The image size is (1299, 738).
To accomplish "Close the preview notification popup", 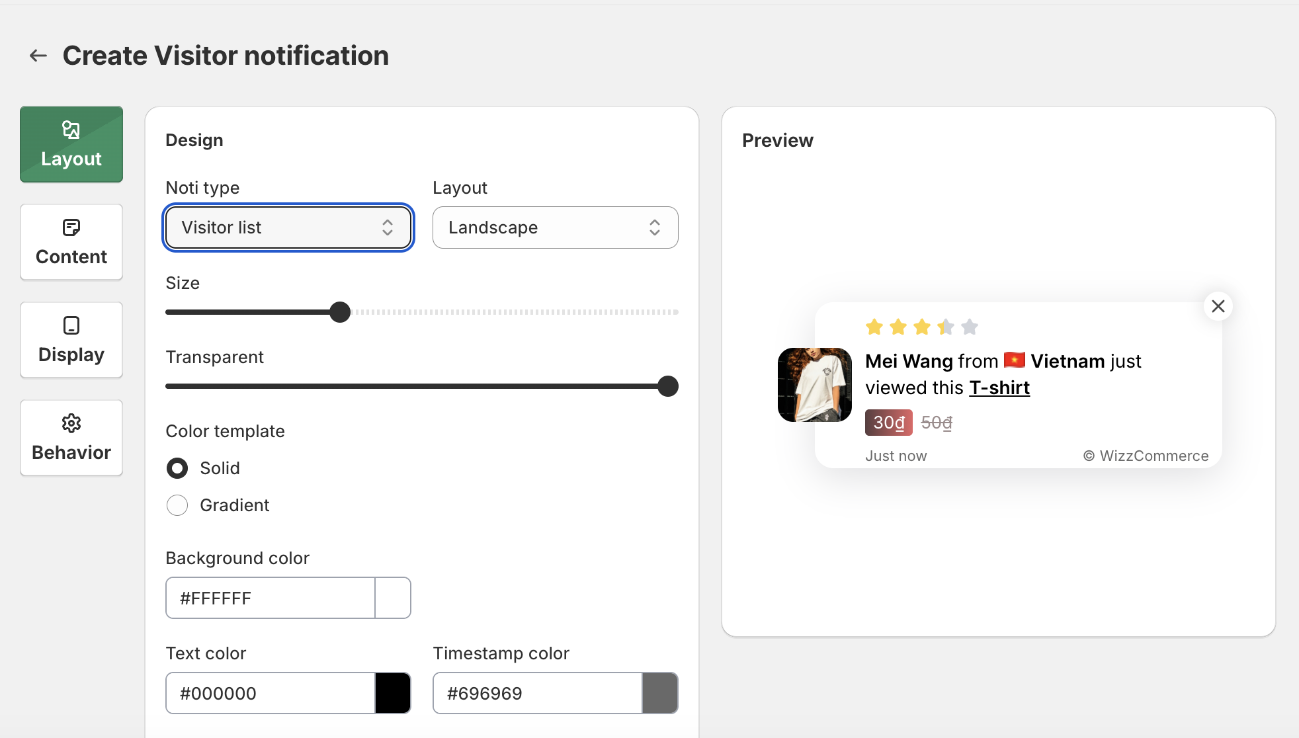I will pyautogui.click(x=1218, y=306).
